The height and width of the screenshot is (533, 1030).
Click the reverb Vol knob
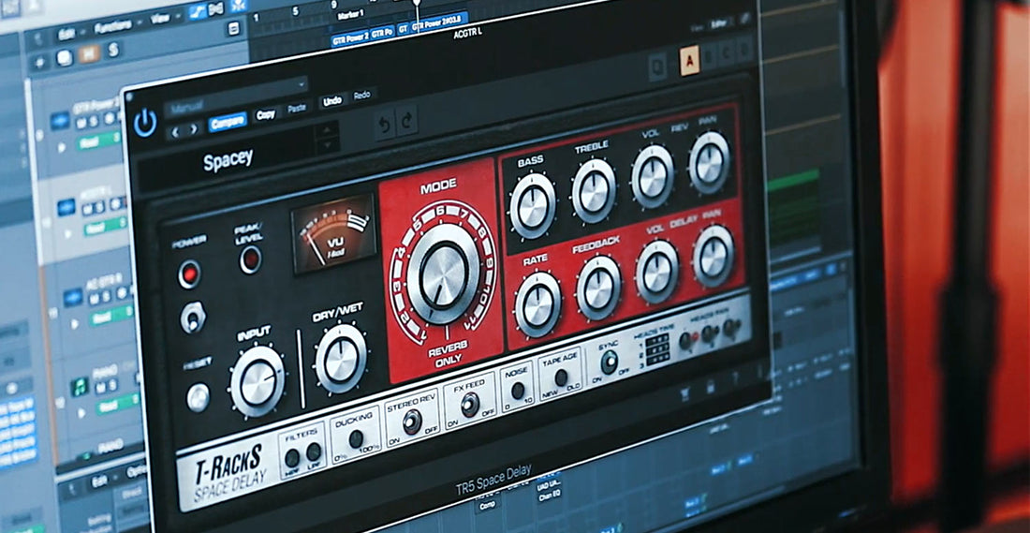(653, 175)
